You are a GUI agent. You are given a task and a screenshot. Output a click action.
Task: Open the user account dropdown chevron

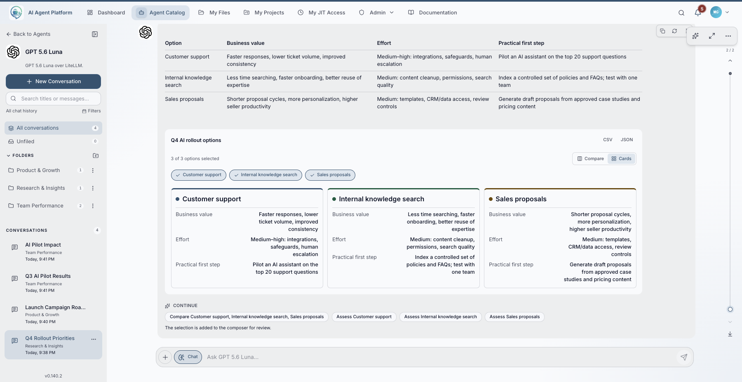pos(727,12)
